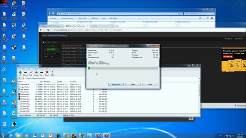This screenshot has width=246, height=138.
Task: Open the Tools menu in 7-Zip
Action: click(x=42, y=69)
